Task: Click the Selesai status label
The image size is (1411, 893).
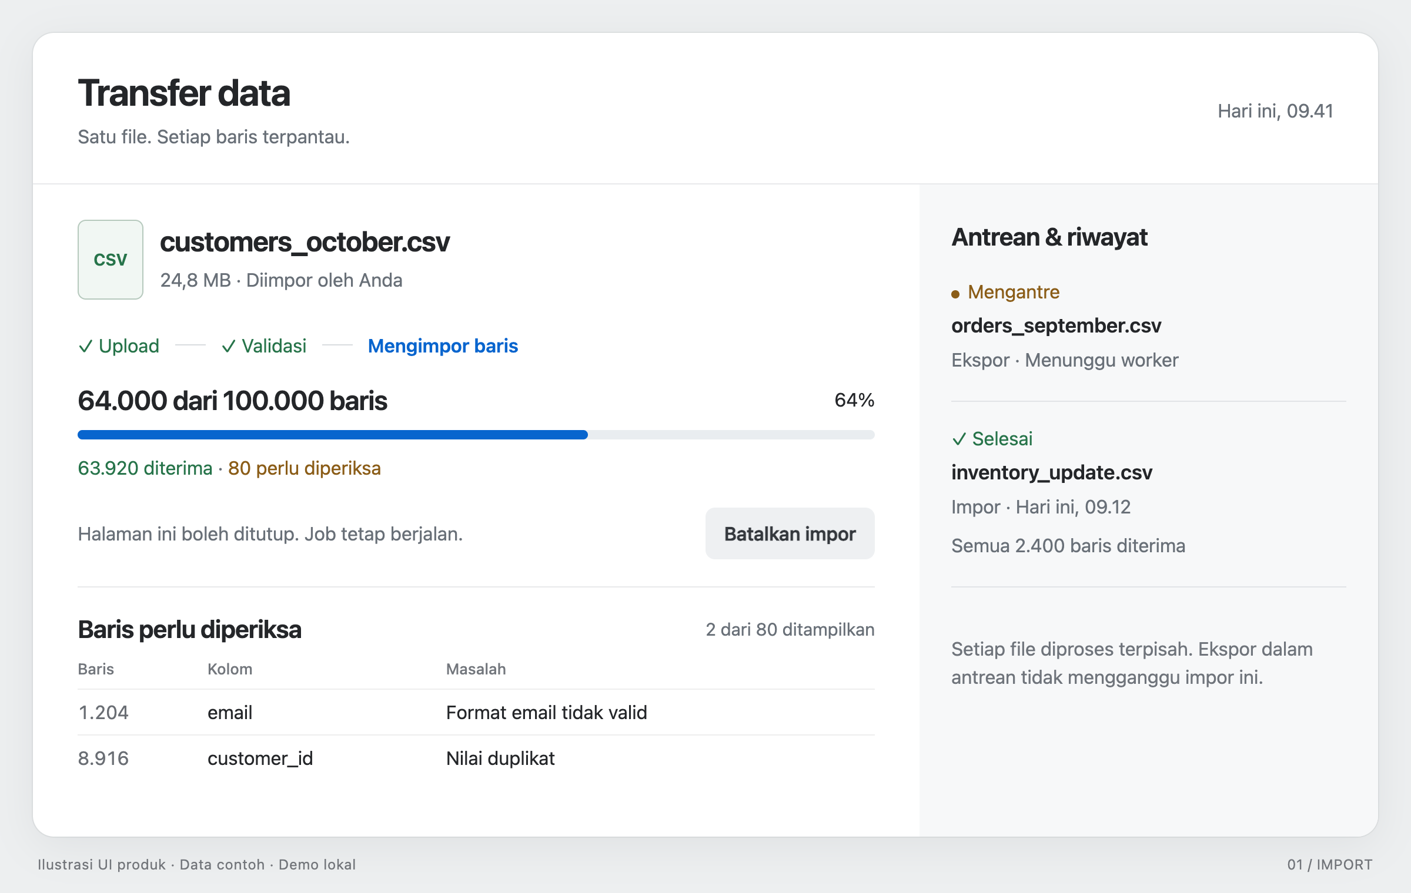Action: pos(1002,439)
